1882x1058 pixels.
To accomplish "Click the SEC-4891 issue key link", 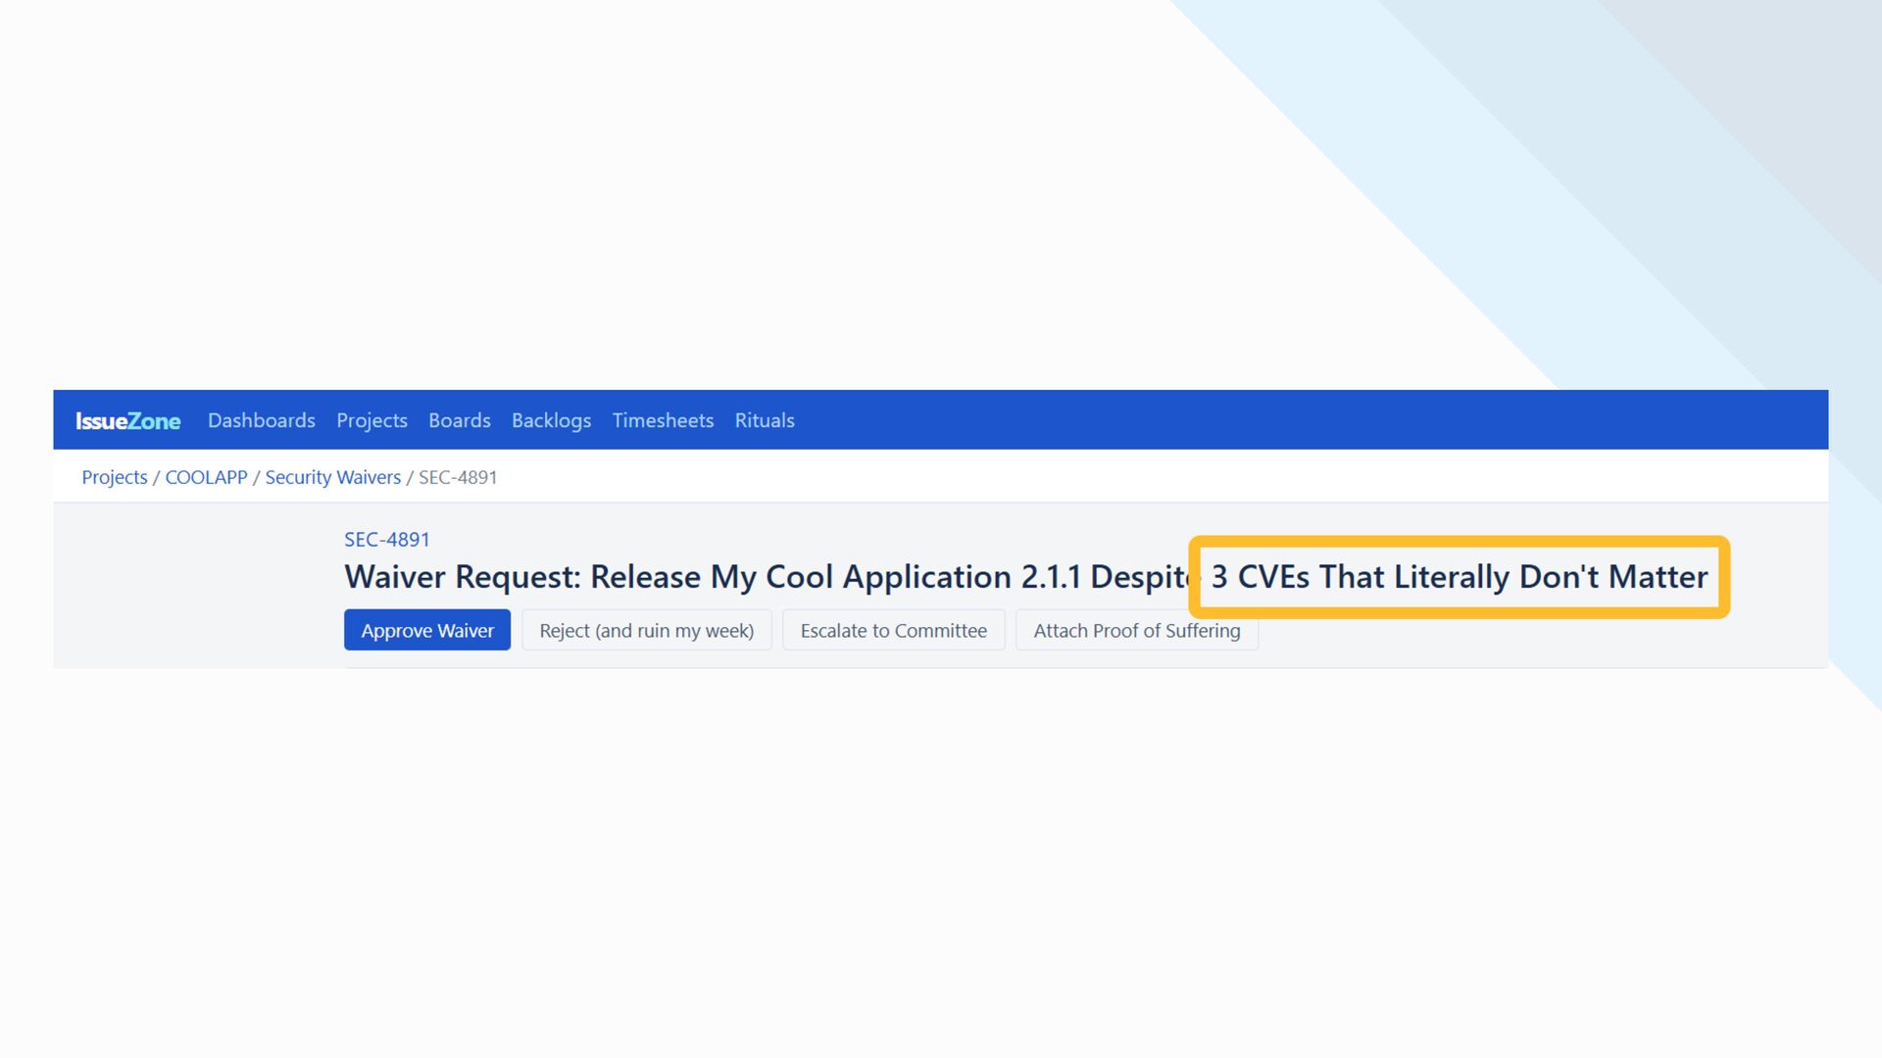I will pyautogui.click(x=386, y=540).
